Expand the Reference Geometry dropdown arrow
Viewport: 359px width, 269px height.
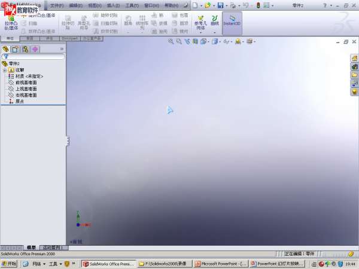click(200, 33)
